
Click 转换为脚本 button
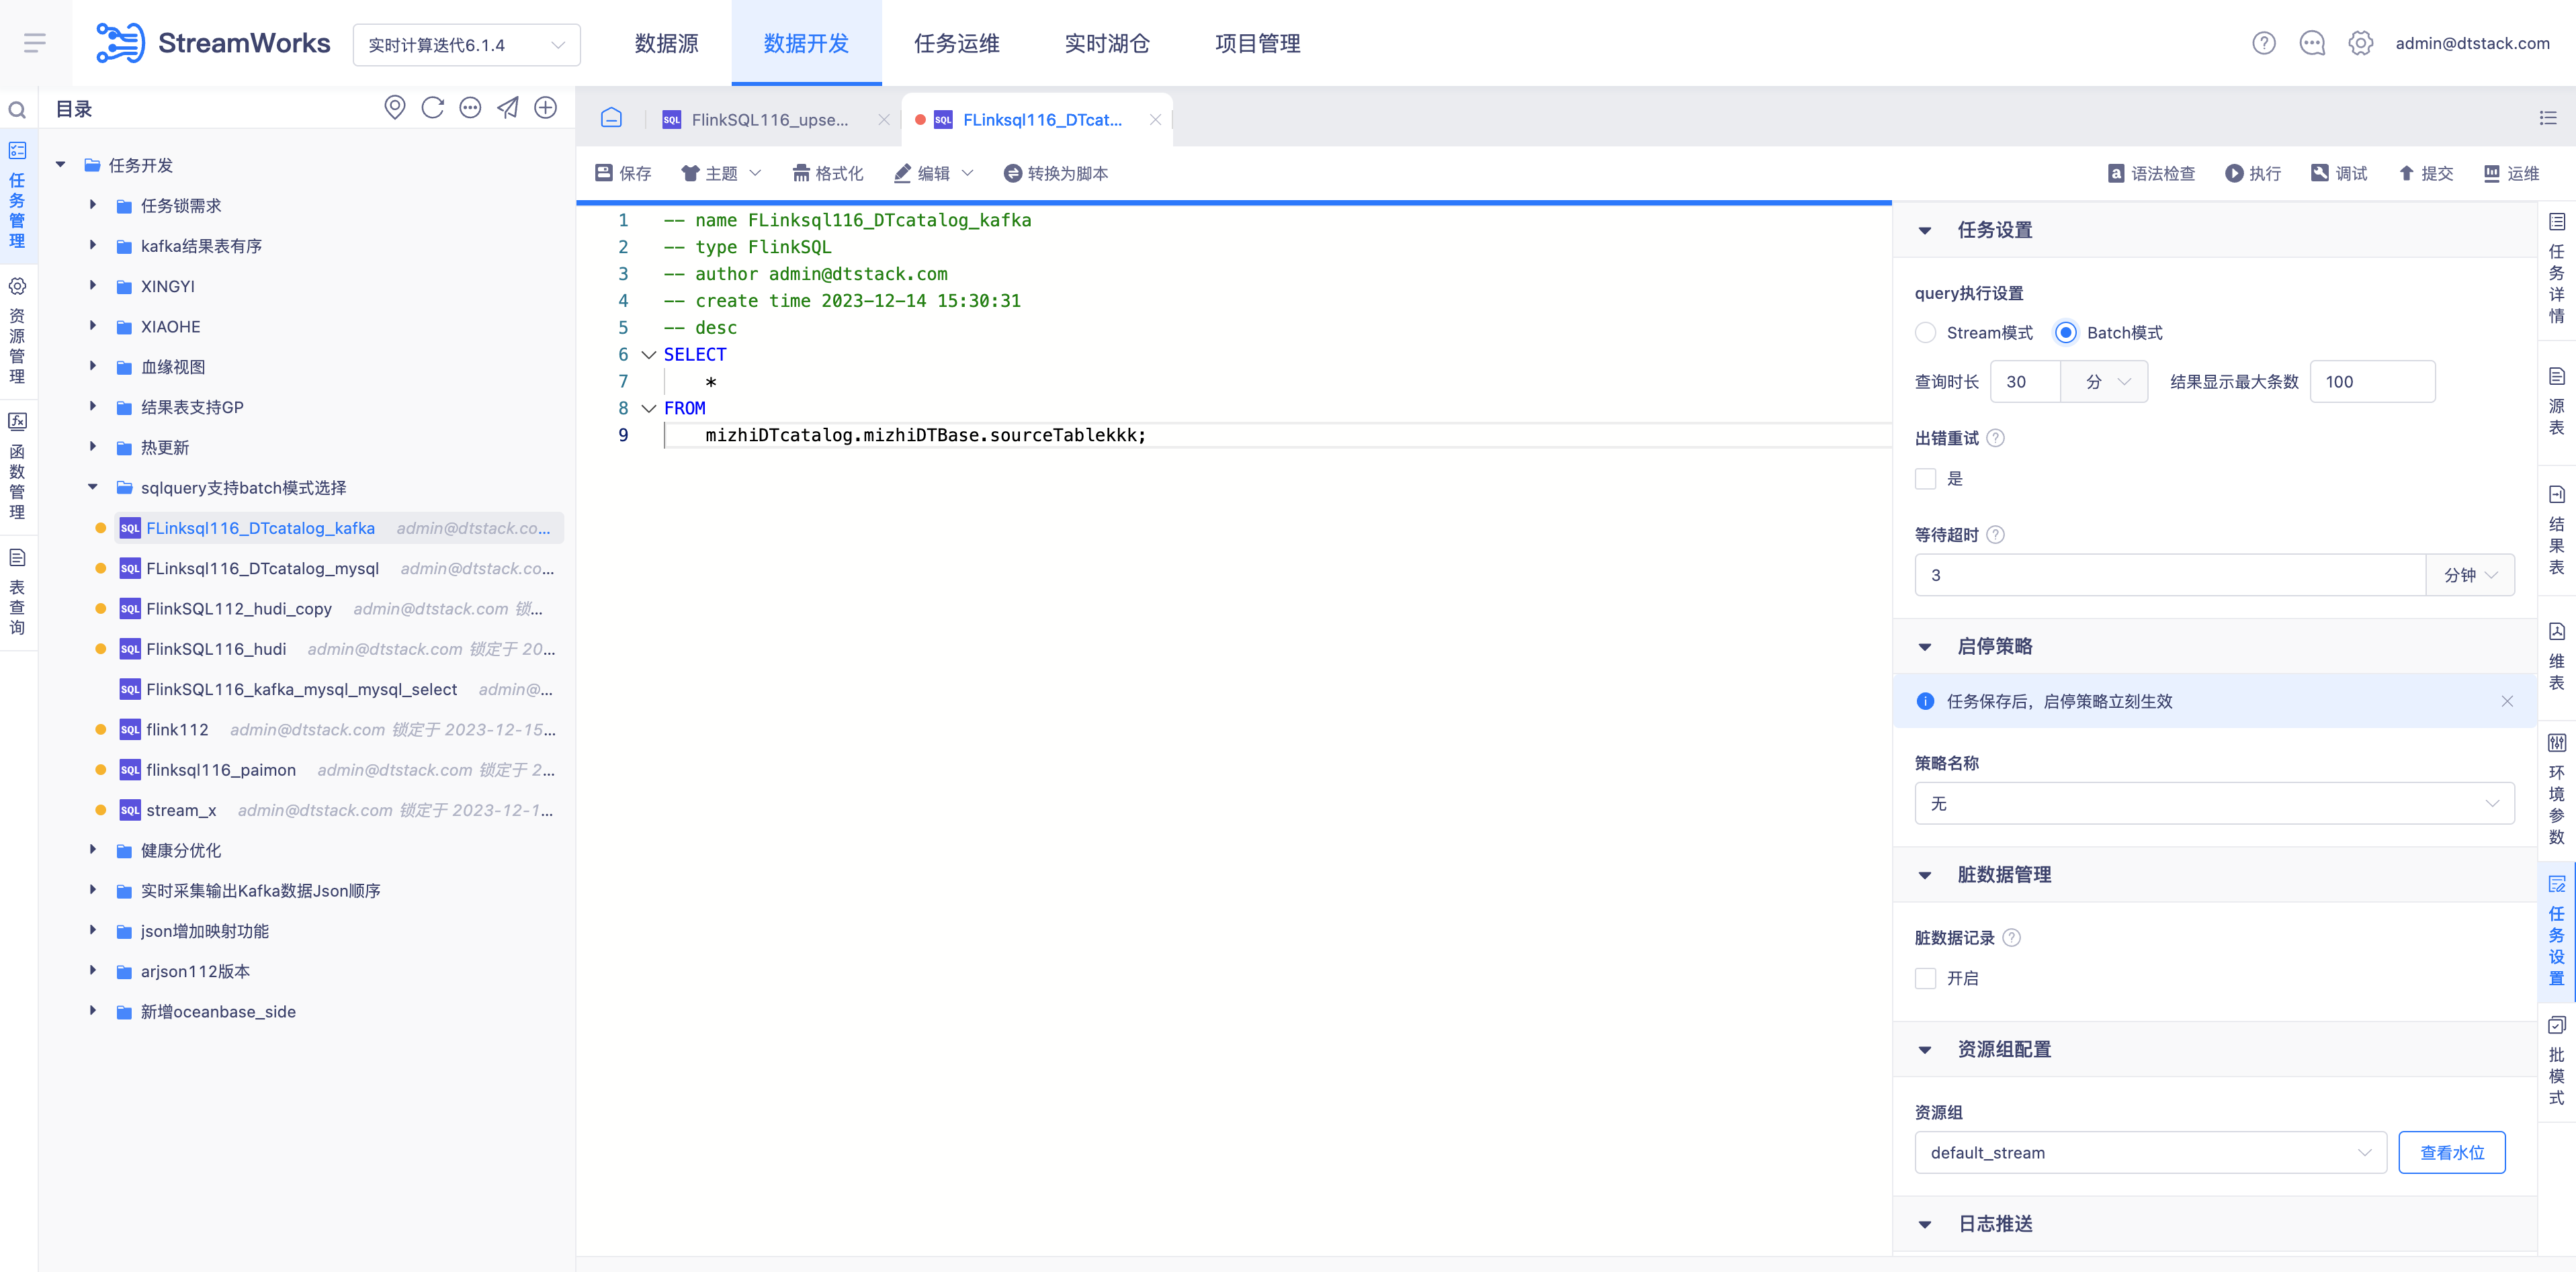pyautogui.click(x=1056, y=174)
